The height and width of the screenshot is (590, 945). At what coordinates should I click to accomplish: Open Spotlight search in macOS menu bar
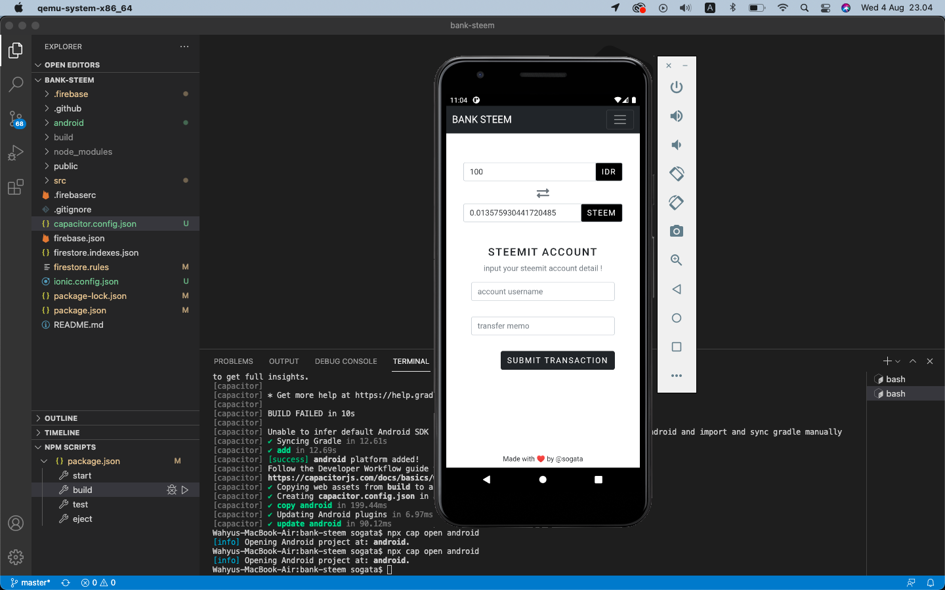coord(805,8)
